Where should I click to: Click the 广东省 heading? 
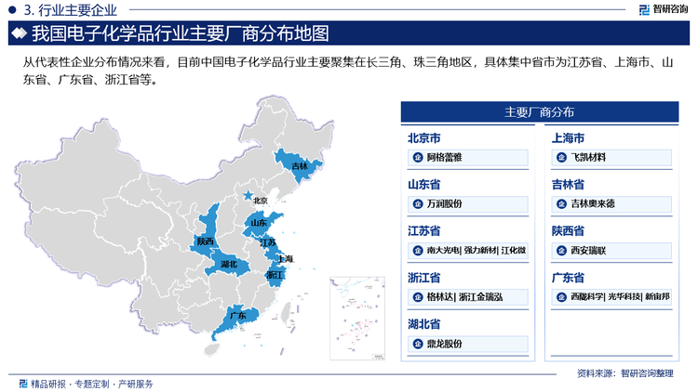tap(568, 278)
